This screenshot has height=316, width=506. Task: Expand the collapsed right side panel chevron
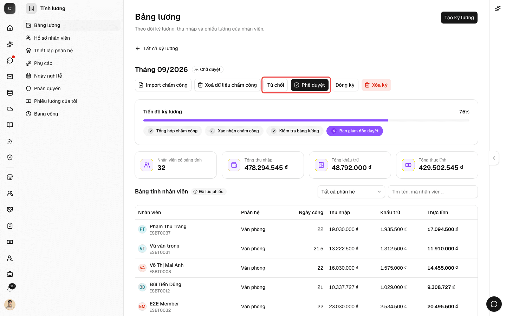coord(494,158)
